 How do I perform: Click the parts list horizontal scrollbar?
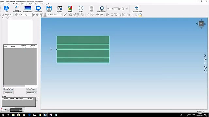click(x=20, y=86)
